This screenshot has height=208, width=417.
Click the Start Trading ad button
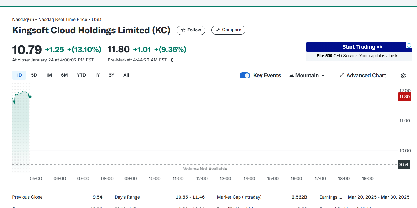359,47
